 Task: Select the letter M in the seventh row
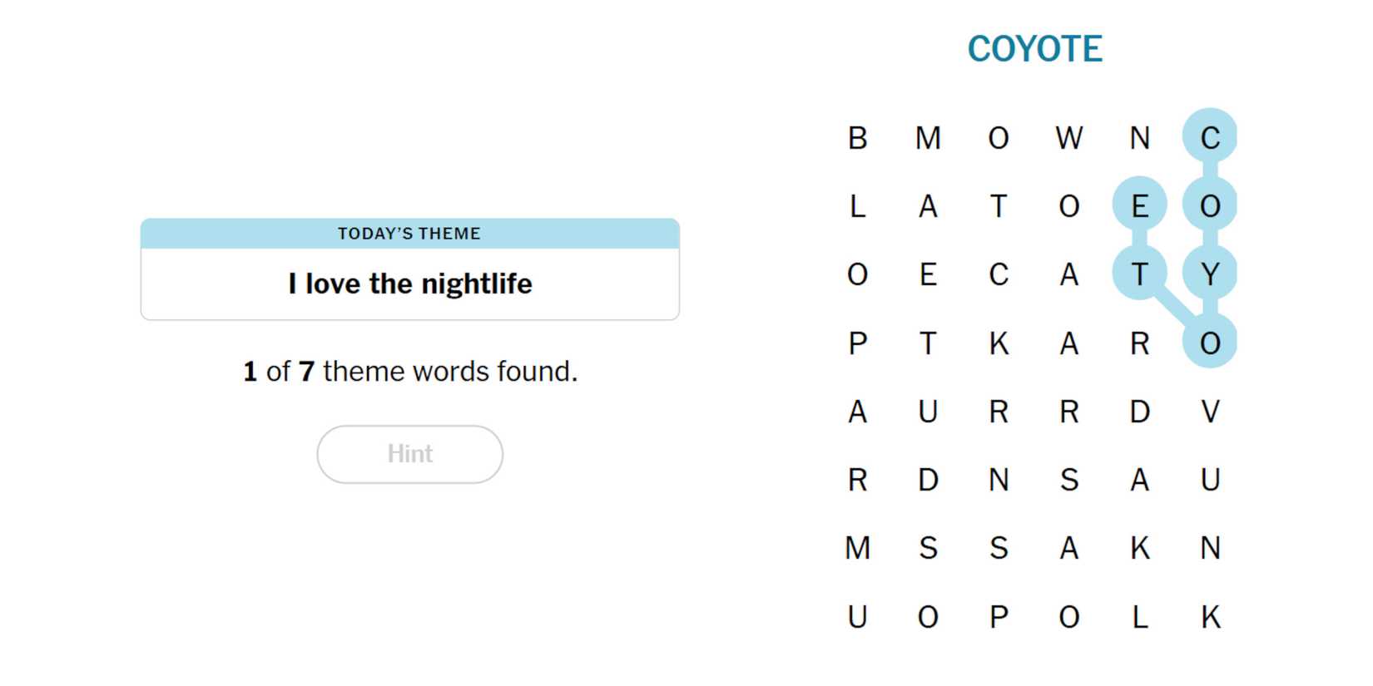tap(857, 549)
